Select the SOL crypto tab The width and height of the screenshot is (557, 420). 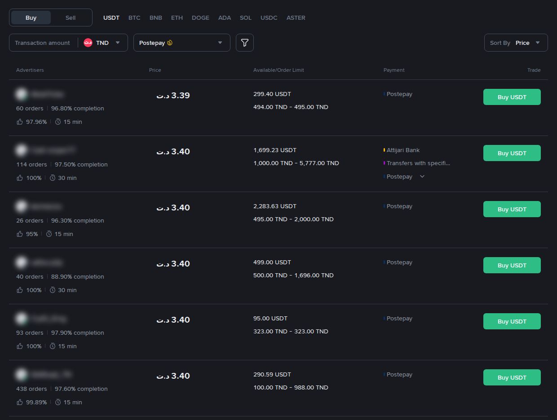click(246, 17)
